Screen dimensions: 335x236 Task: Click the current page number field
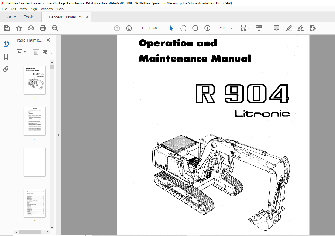tap(142, 28)
